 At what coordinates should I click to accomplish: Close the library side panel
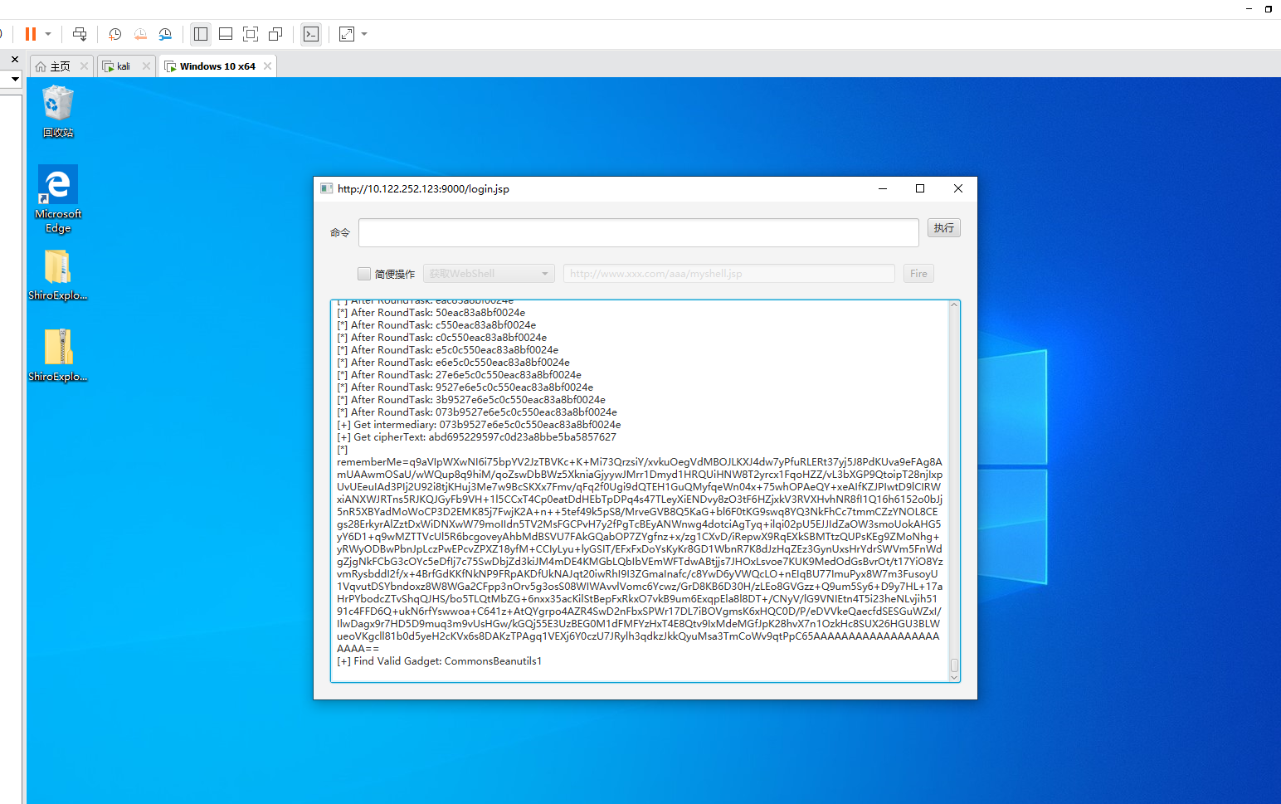coord(14,59)
